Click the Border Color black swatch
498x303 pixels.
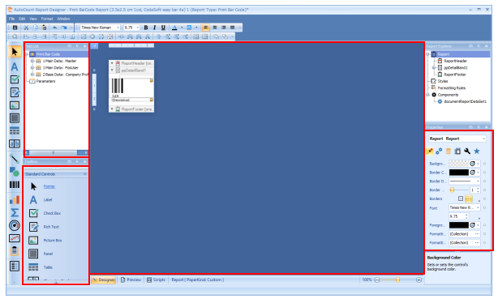click(x=458, y=173)
